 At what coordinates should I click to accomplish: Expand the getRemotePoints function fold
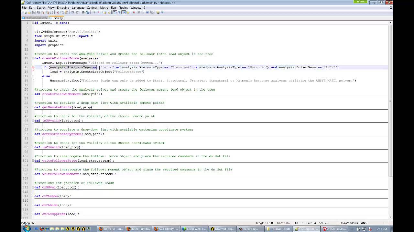point(33,107)
